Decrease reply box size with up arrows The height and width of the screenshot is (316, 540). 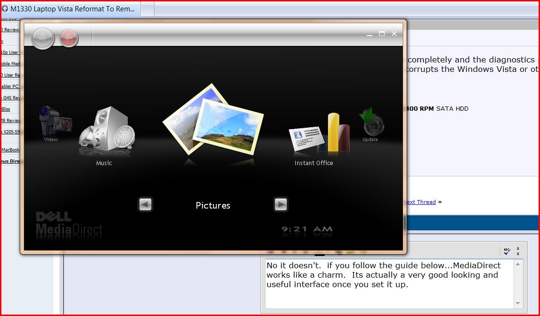[518, 248]
